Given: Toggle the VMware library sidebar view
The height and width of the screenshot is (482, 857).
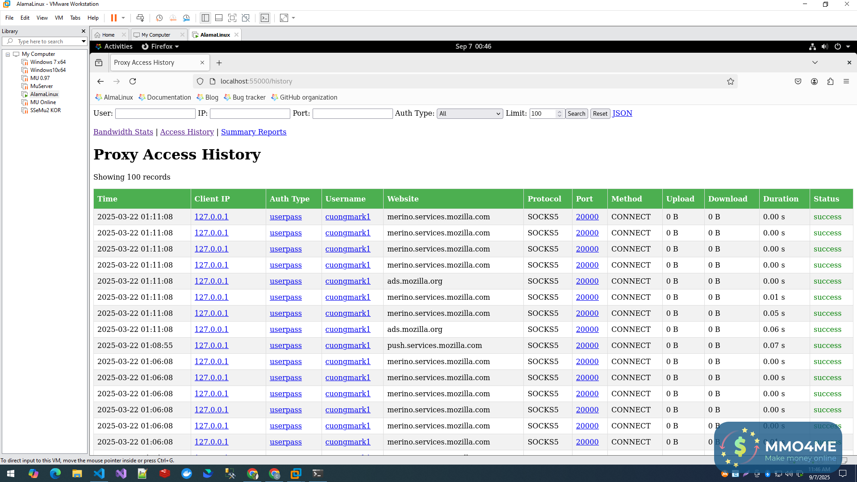Looking at the screenshot, I should 205,18.
